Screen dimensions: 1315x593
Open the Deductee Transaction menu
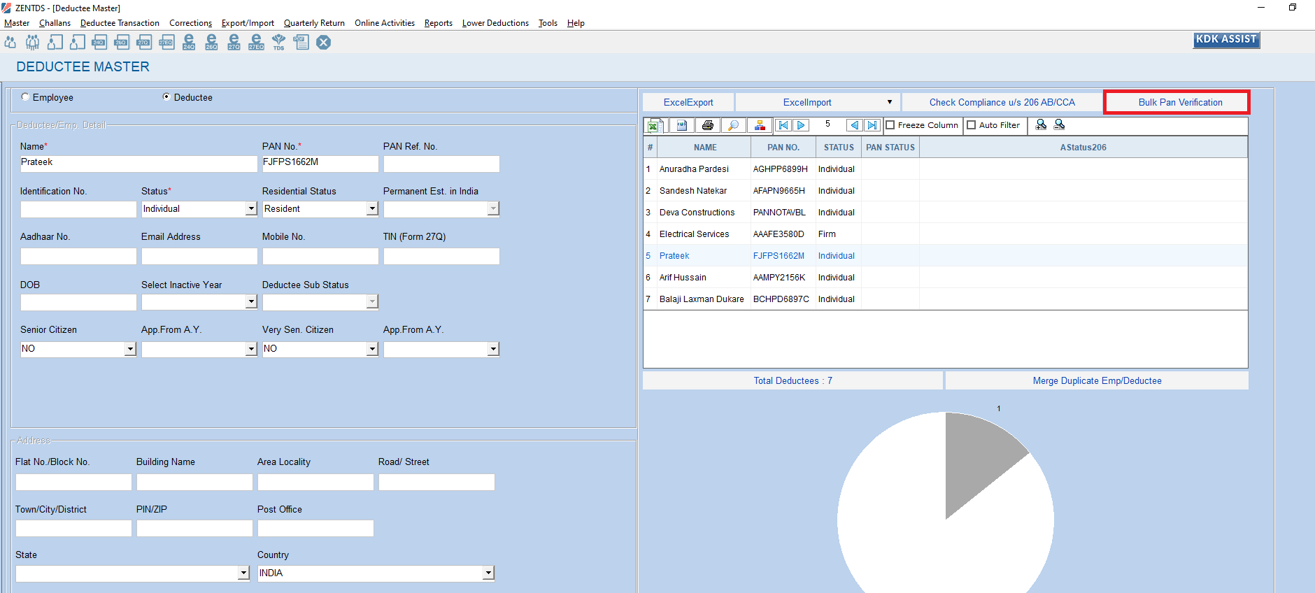(120, 23)
